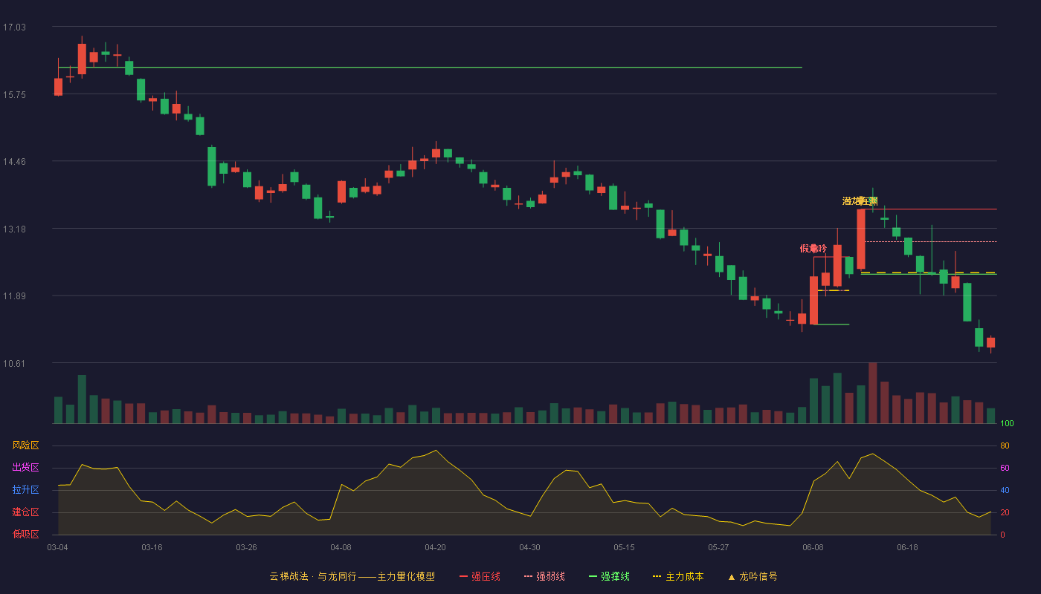Screen dimensions: 1041x594
Task: Click the last red candlestick on the chart
Action: (990, 342)
